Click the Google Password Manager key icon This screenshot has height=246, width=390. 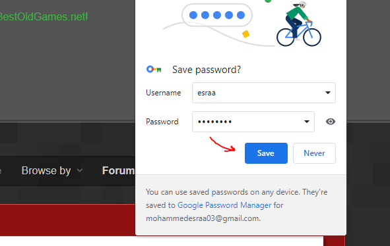pos(154,70)
